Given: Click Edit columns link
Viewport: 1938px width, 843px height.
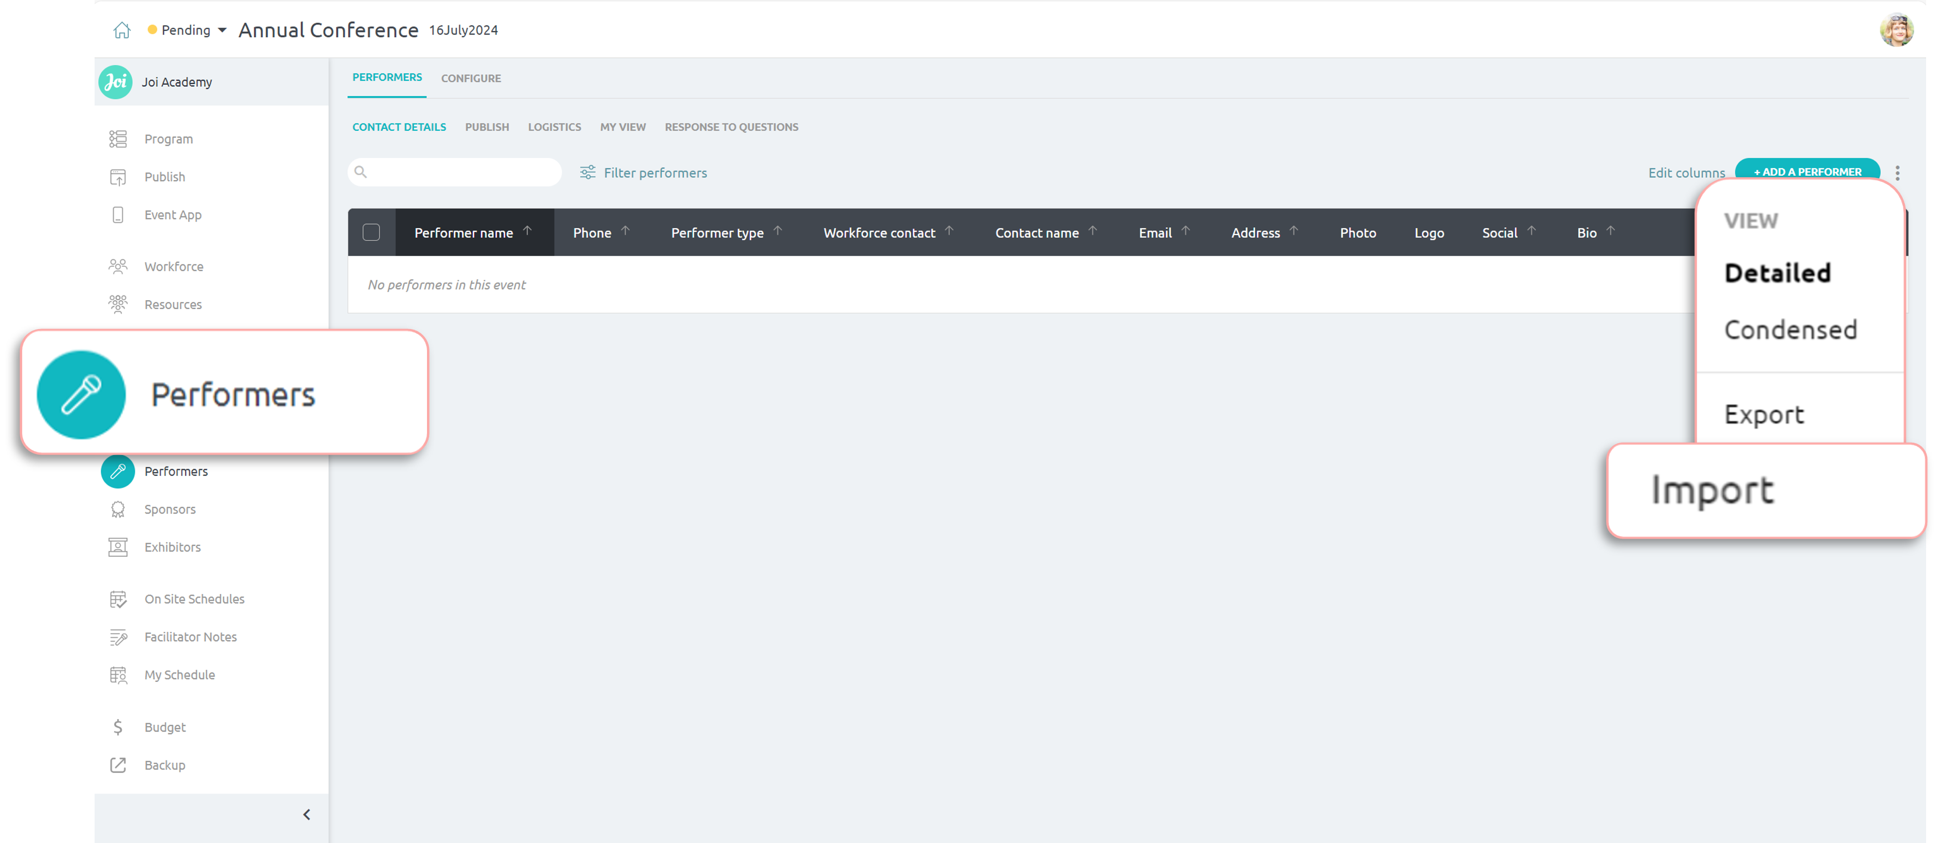Looking at the screenshot, I should [x=1686, y=173].
